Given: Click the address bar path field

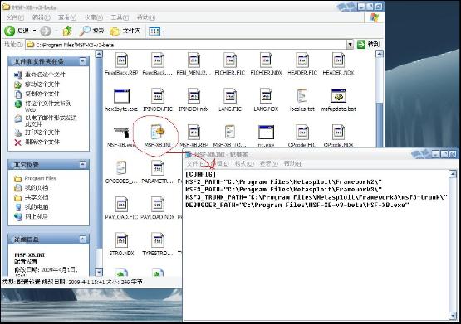Looking at the screenshot, I should (x=186, y=45).
